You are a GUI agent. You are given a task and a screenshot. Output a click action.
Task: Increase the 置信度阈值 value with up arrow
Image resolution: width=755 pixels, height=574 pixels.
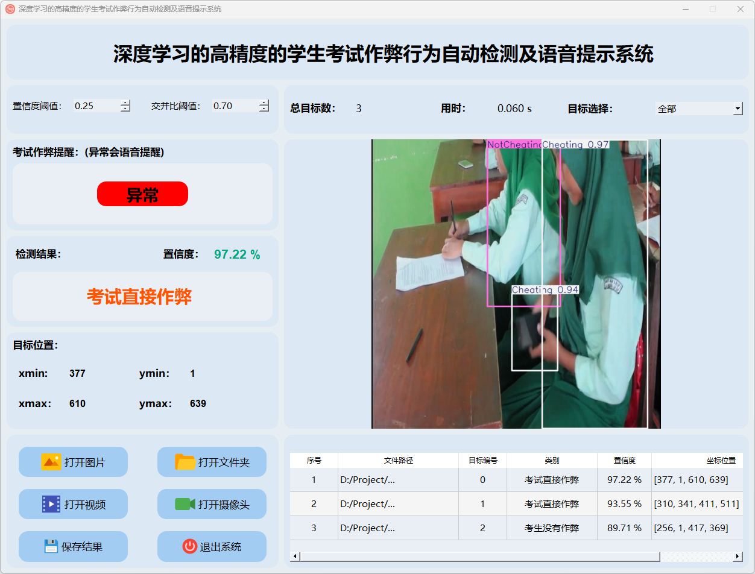coord(125,102)
